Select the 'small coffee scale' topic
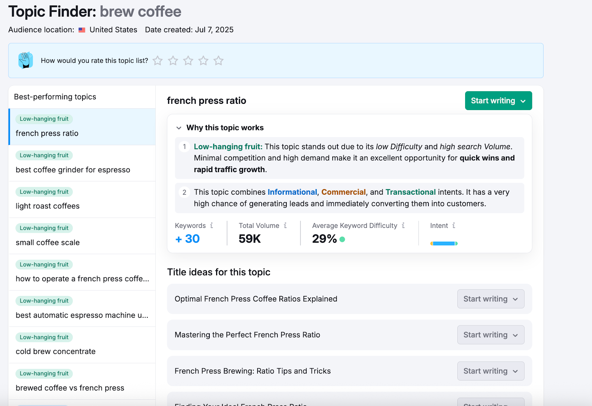Screen dimensions: 592x406 click(48, 243)
